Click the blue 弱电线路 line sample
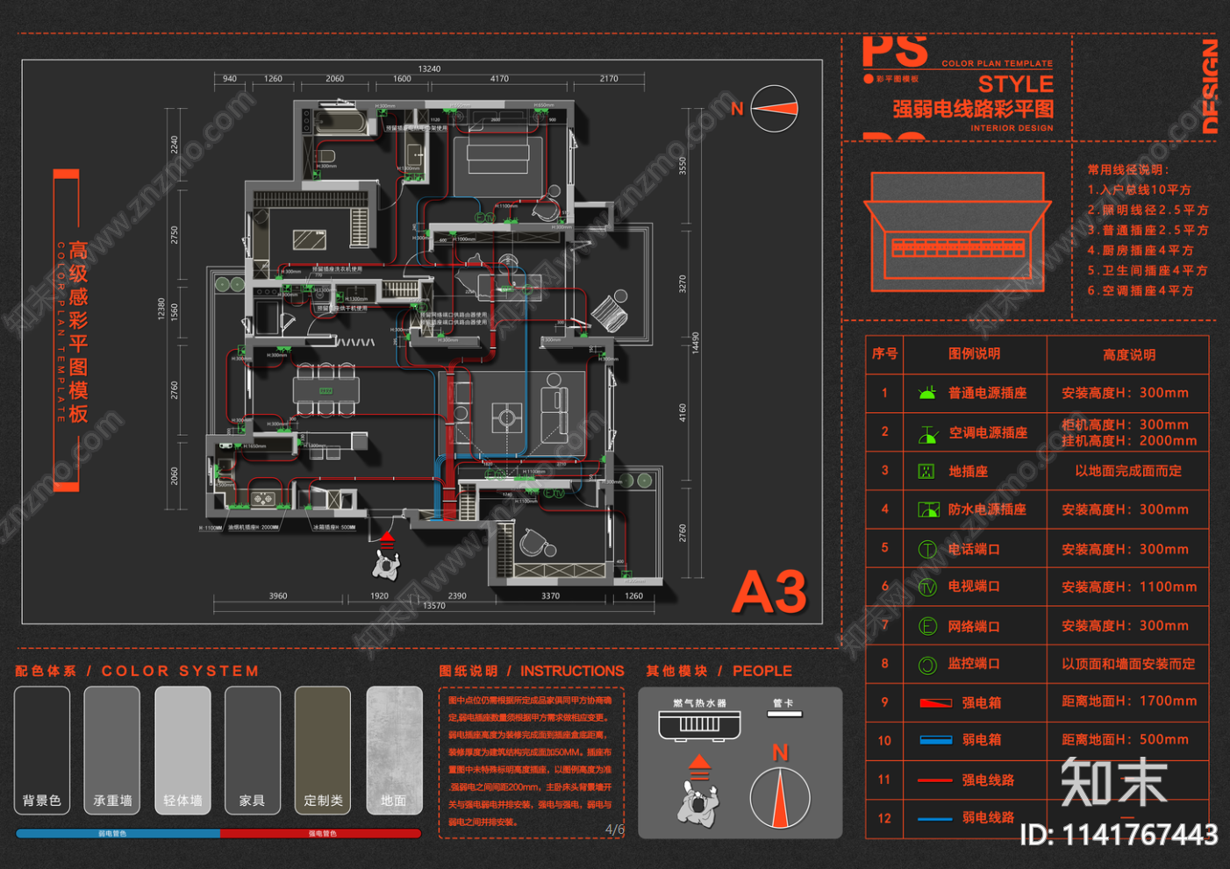 tap(935, 819)
